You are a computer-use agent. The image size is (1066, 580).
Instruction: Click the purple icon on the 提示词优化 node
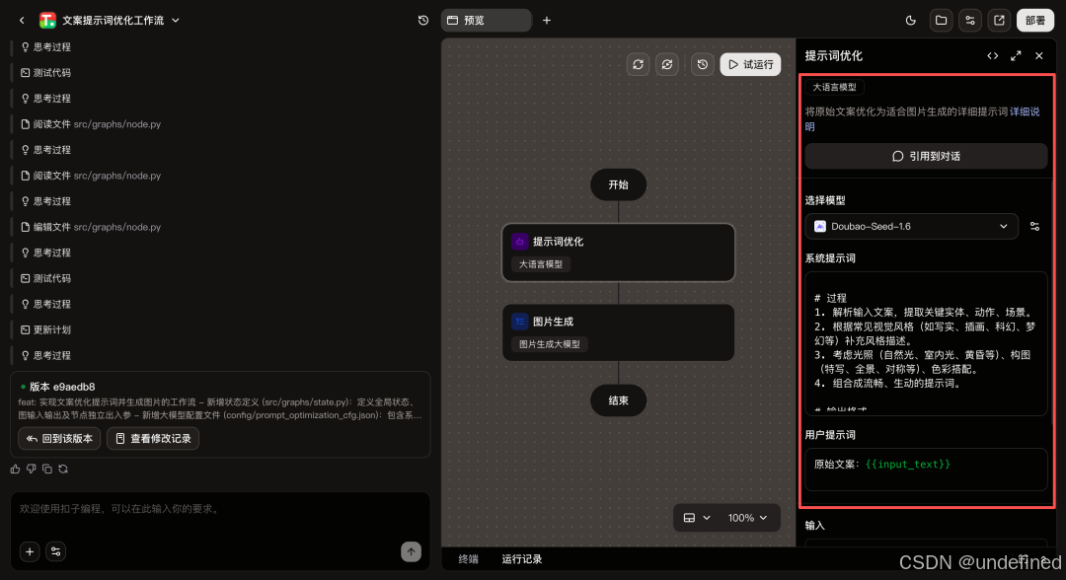pos(519,241)
